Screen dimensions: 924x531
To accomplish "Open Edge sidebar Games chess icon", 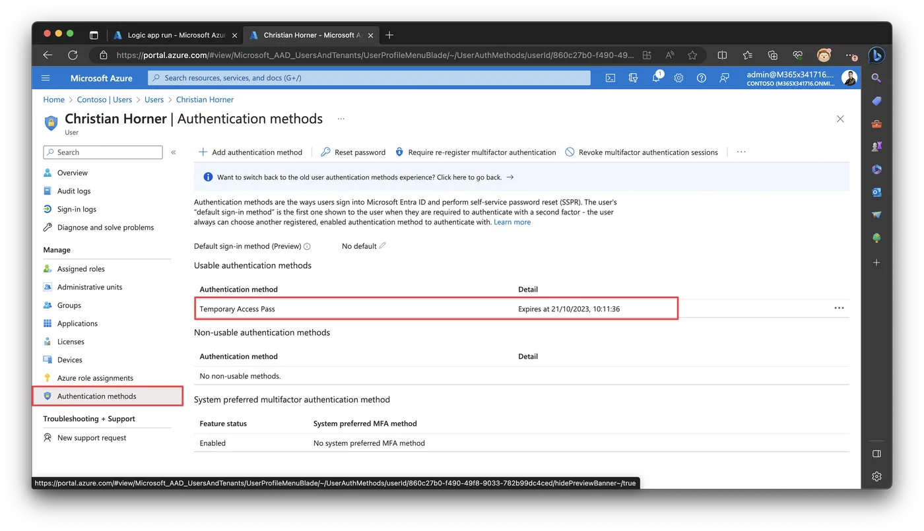I will coord(876,146).
